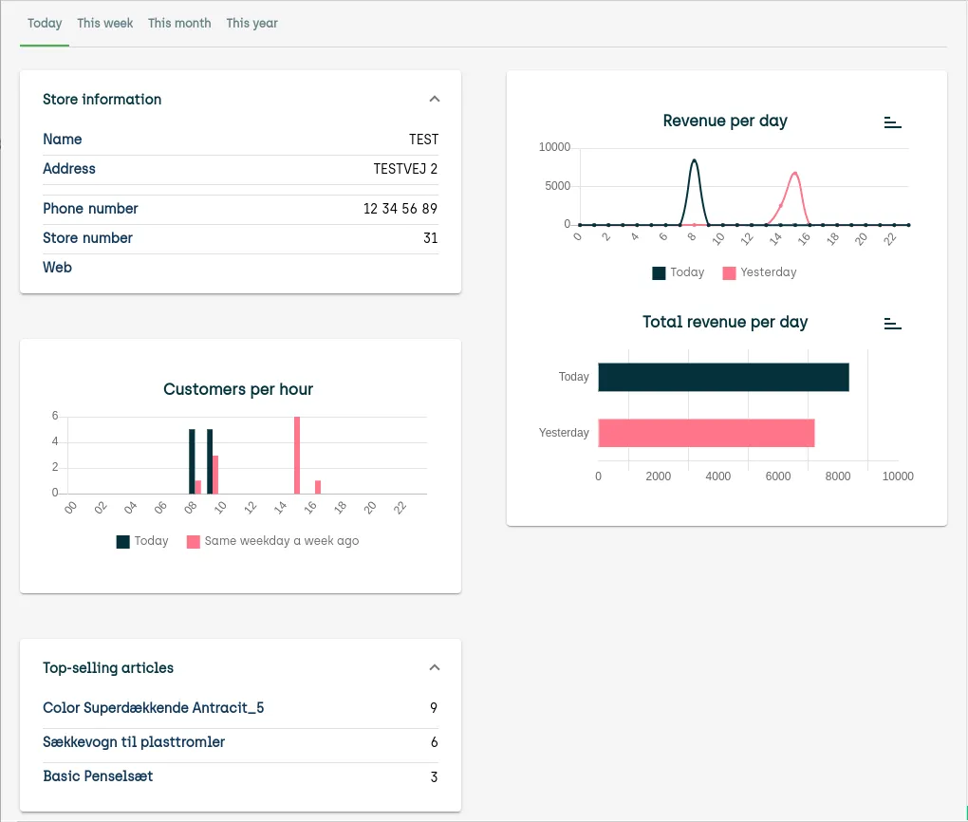Toggle Today legend in Revenue per day
968x822 pixels.
point(679,272)
